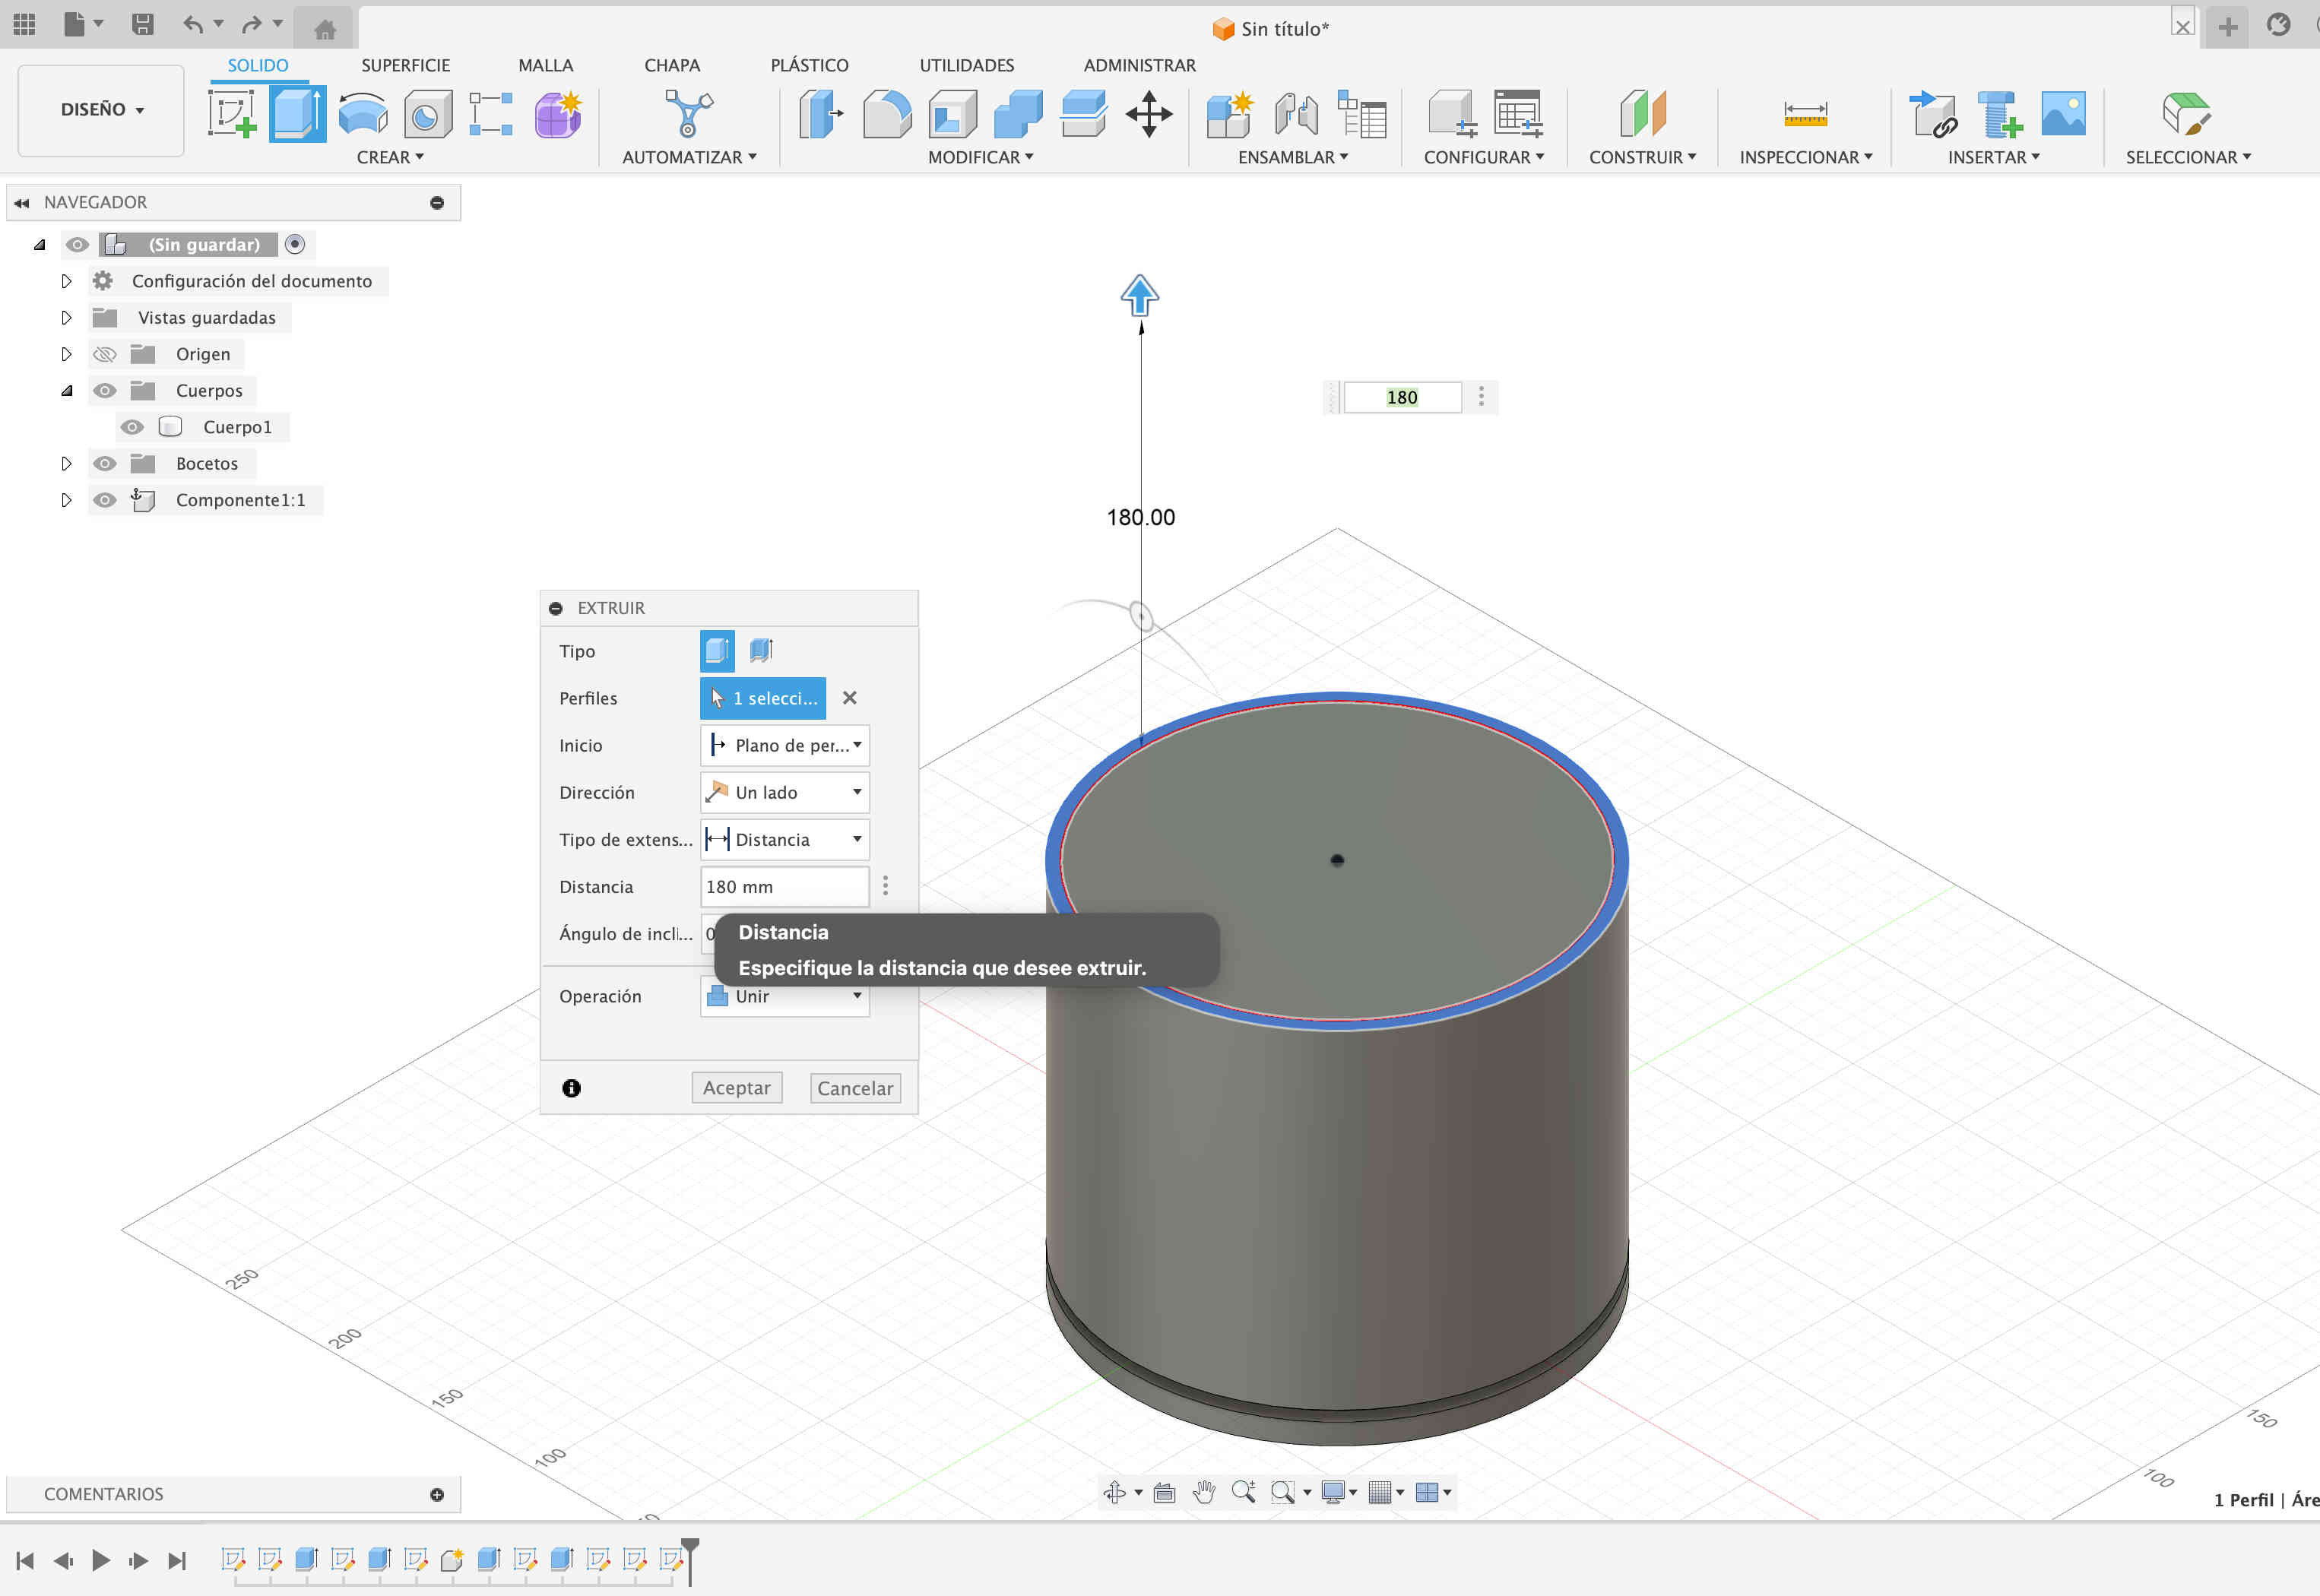Select the Shell tool
Screen dimensions: 2320x1596
pyautogui.click(x=952, y=114)
